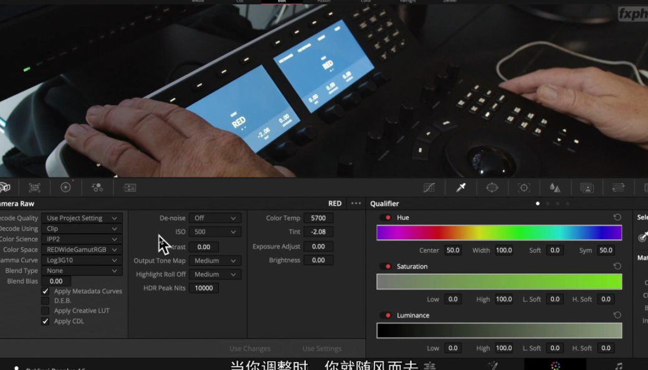Reset the Hue qualifier range
The image size is (648, 370).
coord(617,217)
